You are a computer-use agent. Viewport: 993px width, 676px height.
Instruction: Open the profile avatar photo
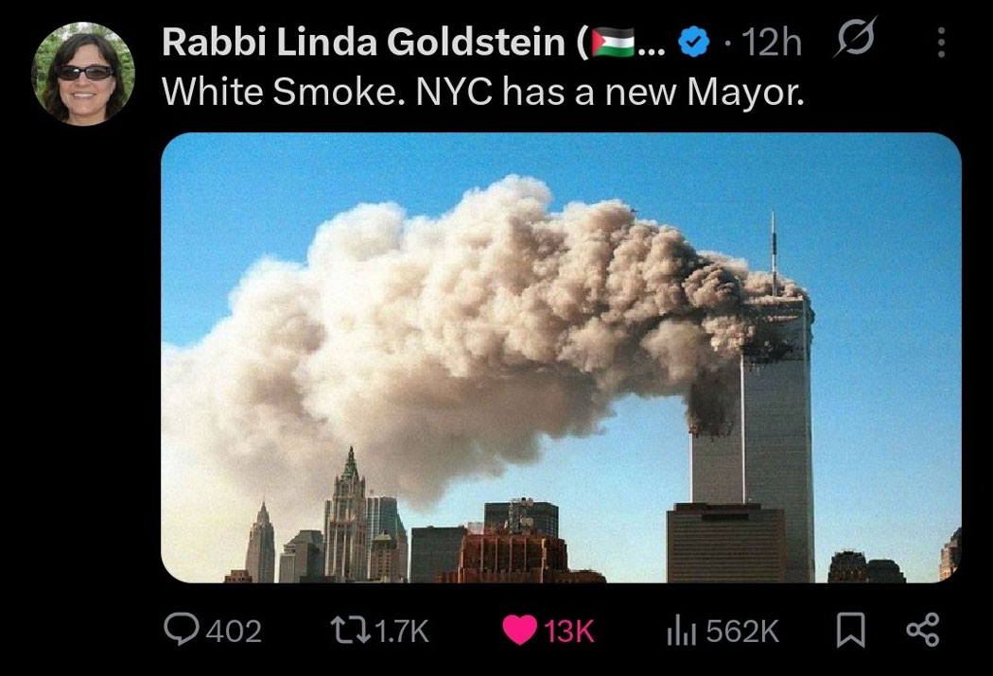point(83,74)
